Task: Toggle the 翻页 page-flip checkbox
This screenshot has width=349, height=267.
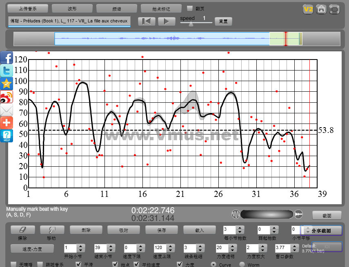Action: (189, 8)
